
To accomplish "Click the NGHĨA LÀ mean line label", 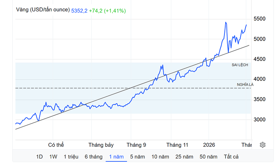I will (x=245, y=85).
